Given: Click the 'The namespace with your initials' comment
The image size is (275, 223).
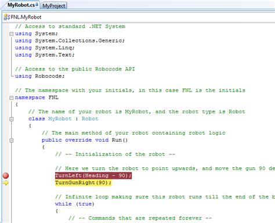Looking at the screenshot, I should pos(130,91).
